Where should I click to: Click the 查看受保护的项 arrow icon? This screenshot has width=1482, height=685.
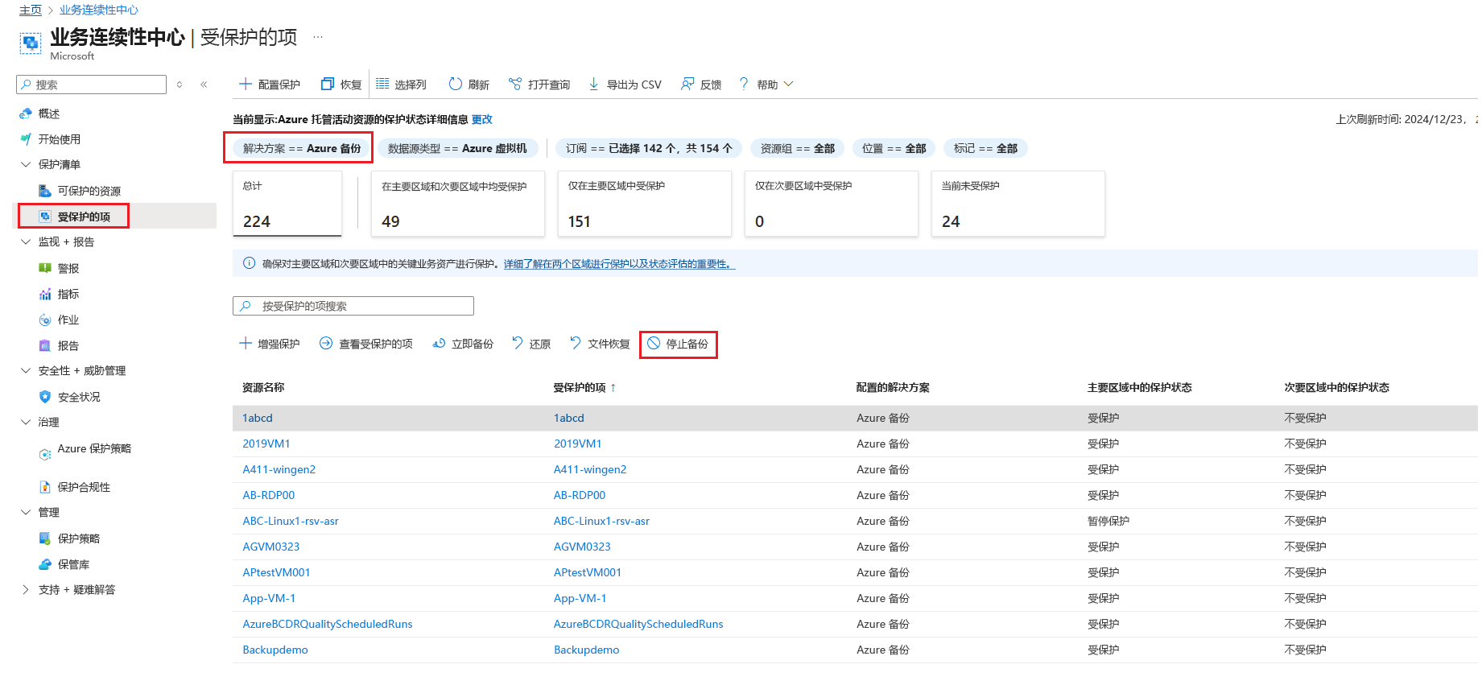326,343
